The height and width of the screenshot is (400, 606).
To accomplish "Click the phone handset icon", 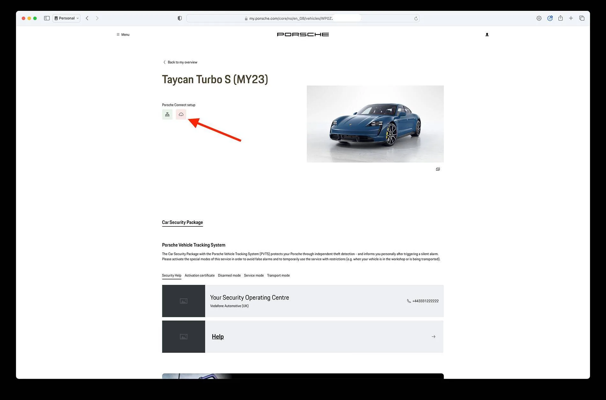I will tap(409, 301).
